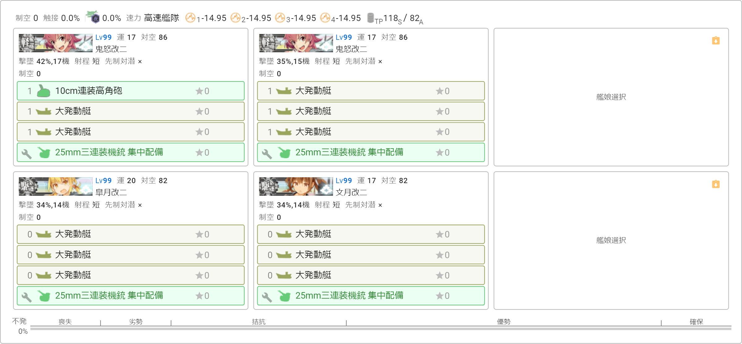This screenshot has width=742, height=344.
Task: Click the orange import icon in bottom empty slot
Action: pyautogui.click(x=716, y=184)
